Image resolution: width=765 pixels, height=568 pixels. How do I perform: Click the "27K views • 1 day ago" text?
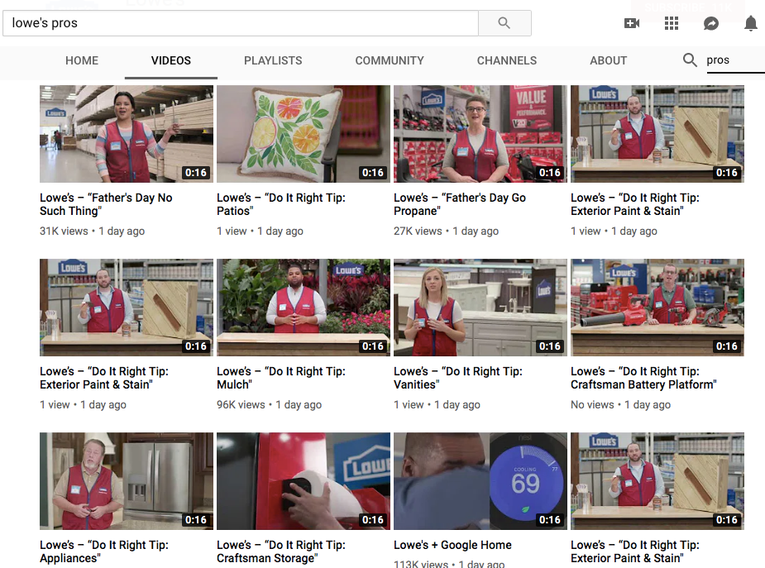tap(446, 231)
